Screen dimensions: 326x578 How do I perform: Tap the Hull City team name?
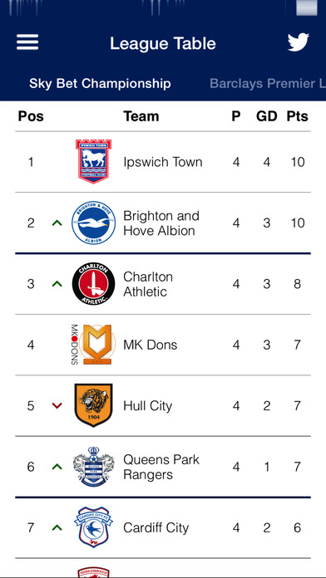[x=148, y=406]
